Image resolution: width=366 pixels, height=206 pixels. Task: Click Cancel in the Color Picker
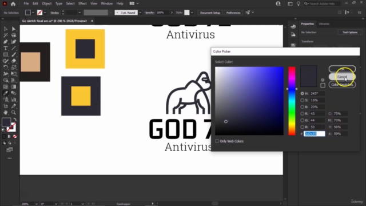[x=342, y=77]
